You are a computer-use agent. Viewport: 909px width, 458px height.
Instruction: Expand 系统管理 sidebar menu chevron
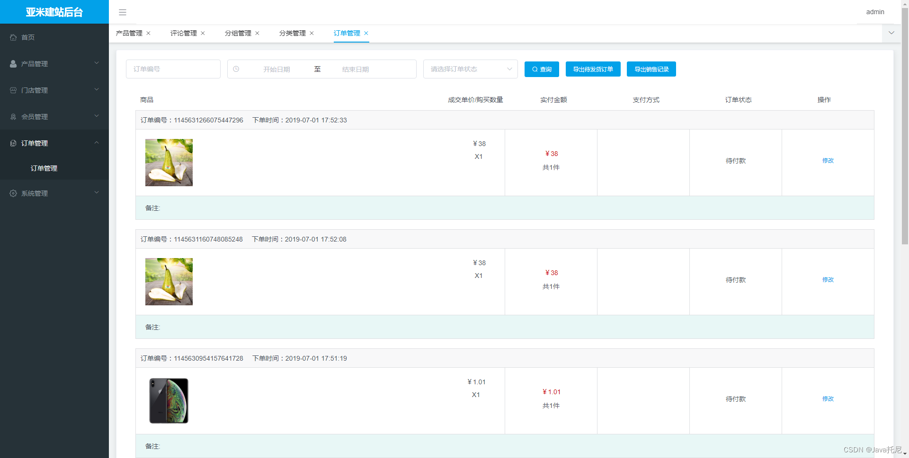point(97,192)
